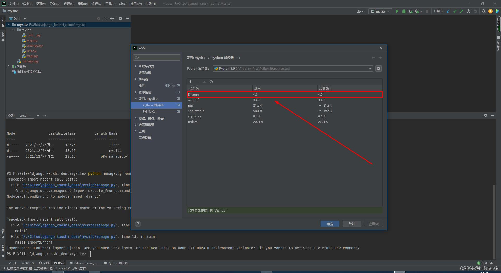The image size is (501, 273).
Task: Collapse all in project tool window
Action: (x=112, y=18)
